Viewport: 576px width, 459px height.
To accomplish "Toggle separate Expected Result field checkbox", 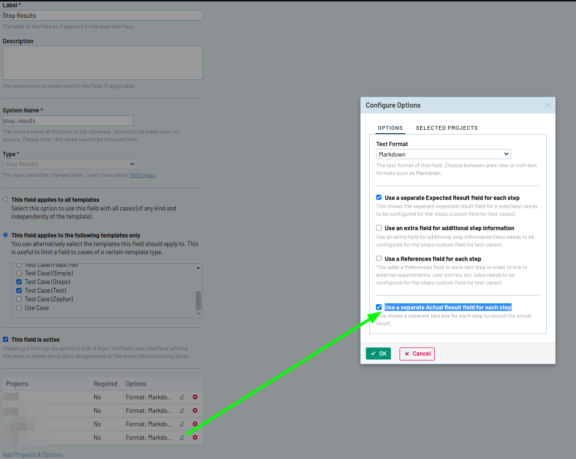I will [x=379, y=197].
